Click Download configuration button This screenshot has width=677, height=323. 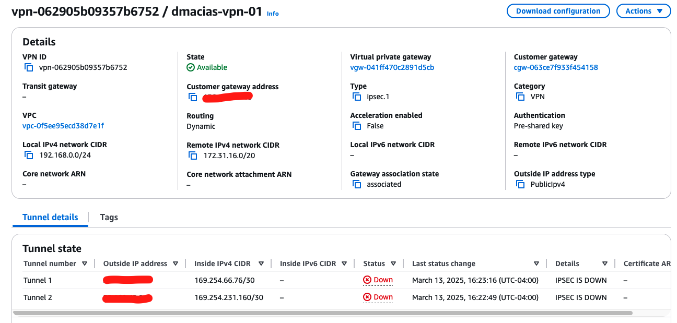click(558, 11)
